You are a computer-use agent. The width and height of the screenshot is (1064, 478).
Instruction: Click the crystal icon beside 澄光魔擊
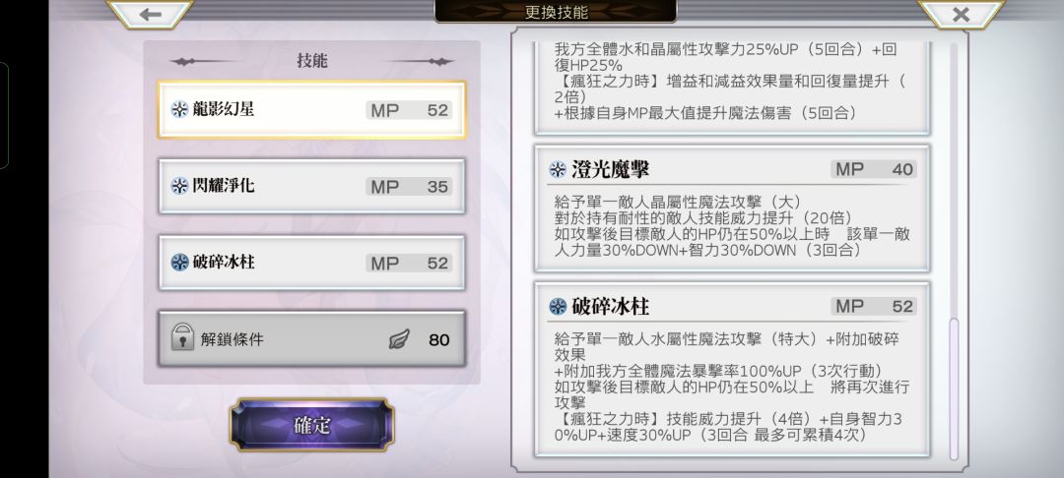click(x=558, y=169)
